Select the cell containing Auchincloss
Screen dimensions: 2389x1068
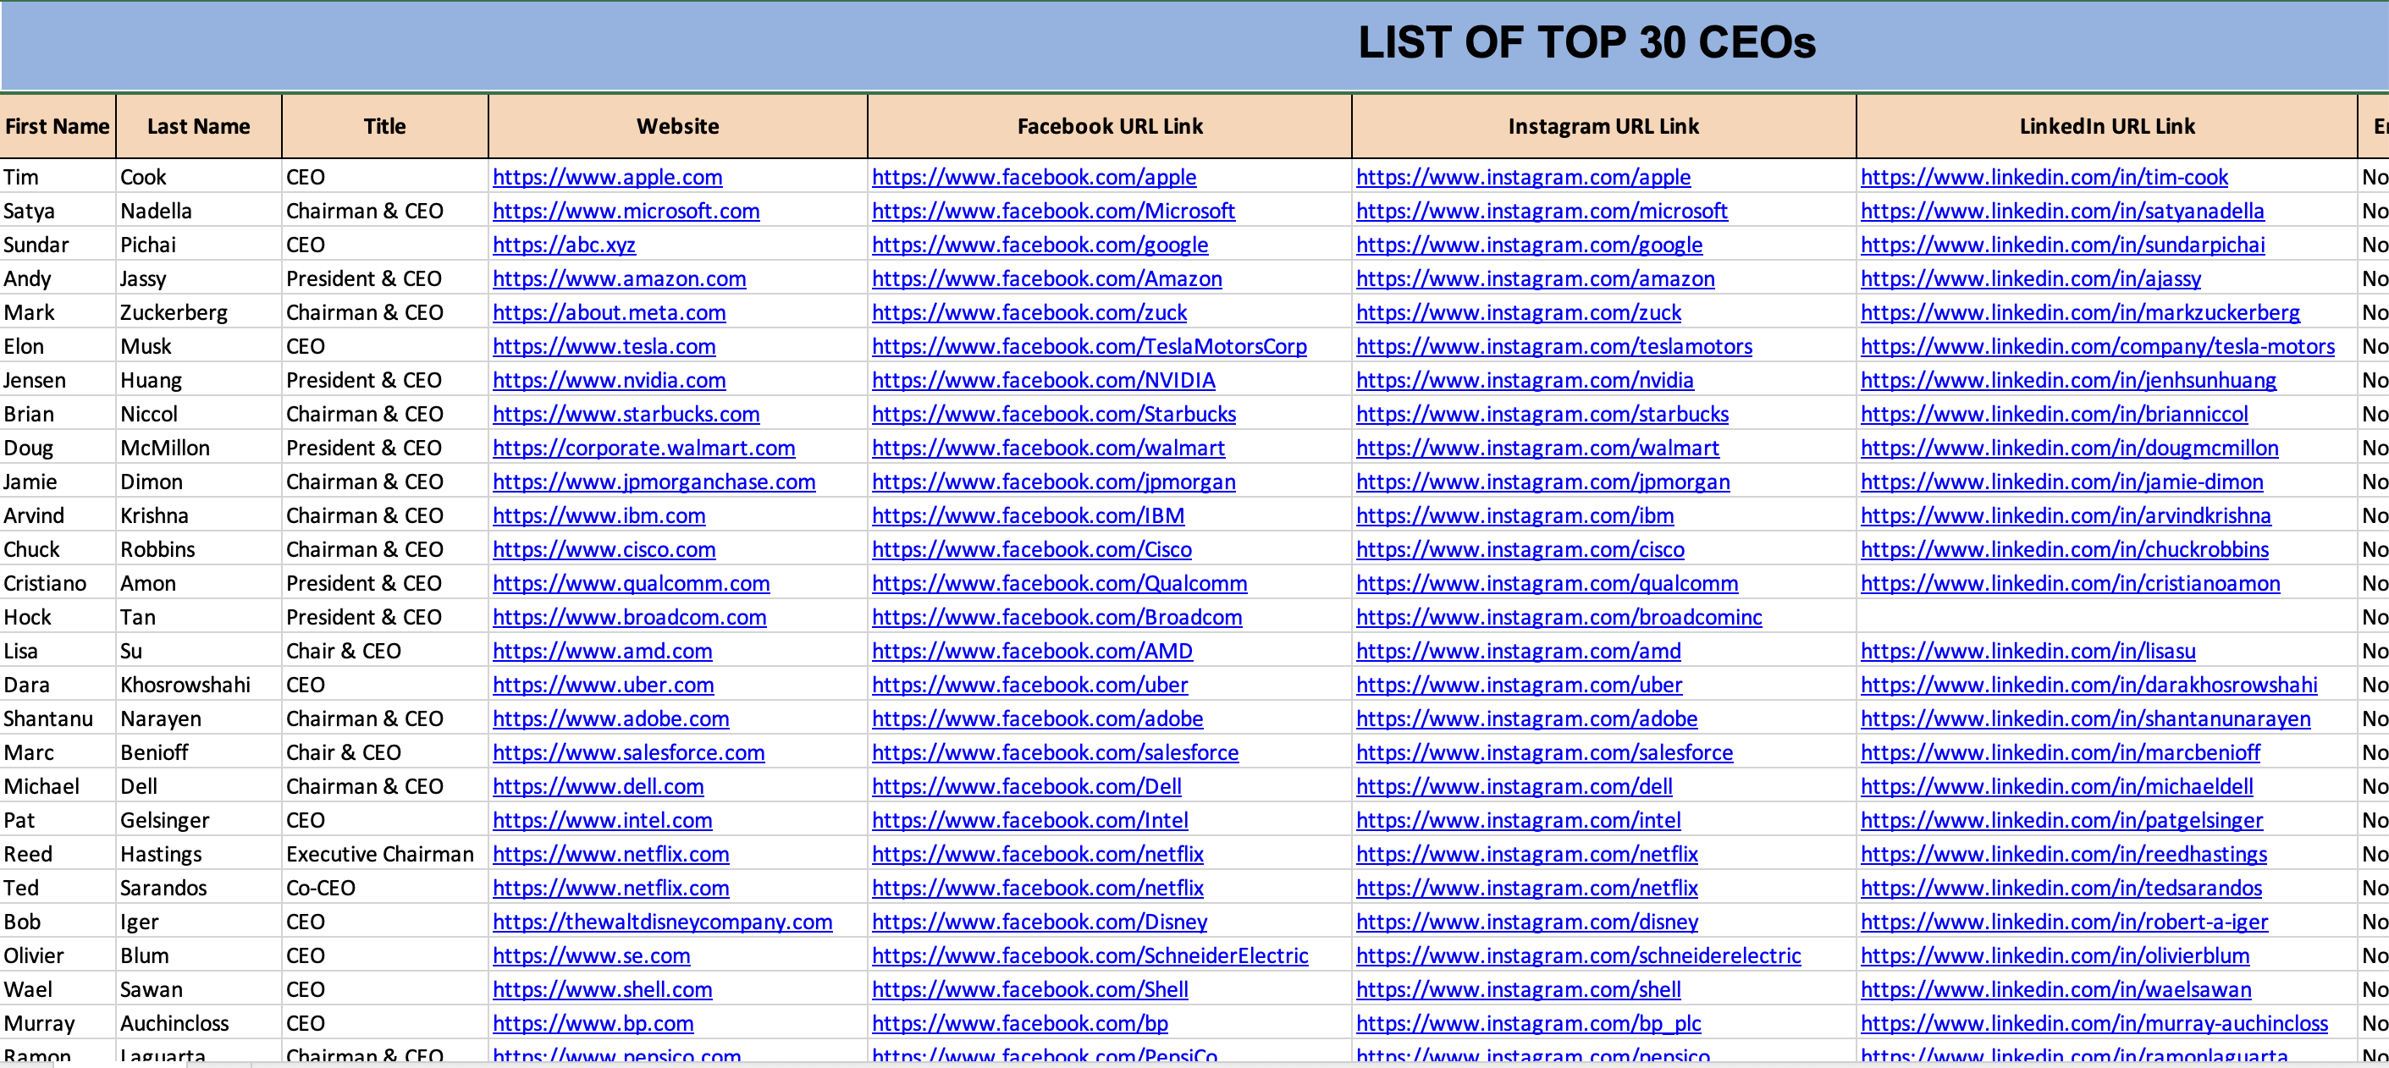pos(198,1023)
